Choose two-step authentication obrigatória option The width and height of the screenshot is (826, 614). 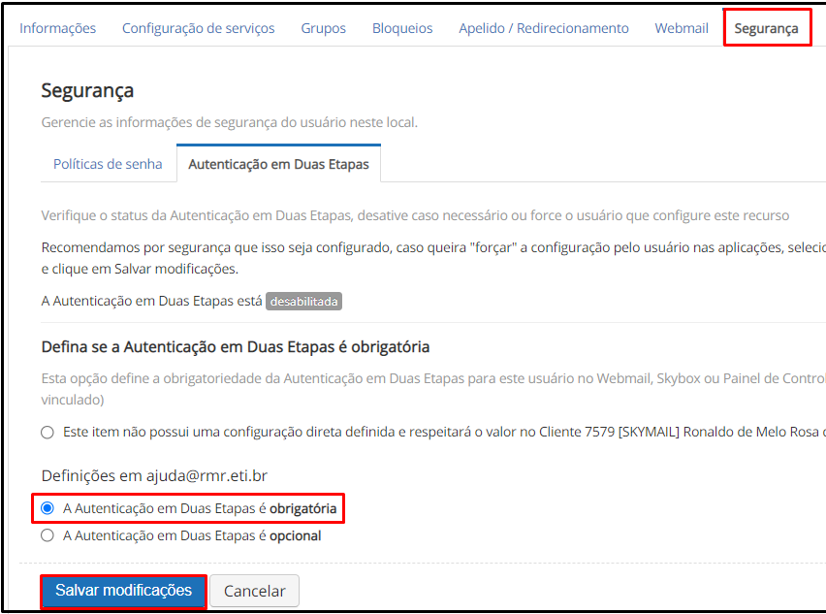[48, 508]
